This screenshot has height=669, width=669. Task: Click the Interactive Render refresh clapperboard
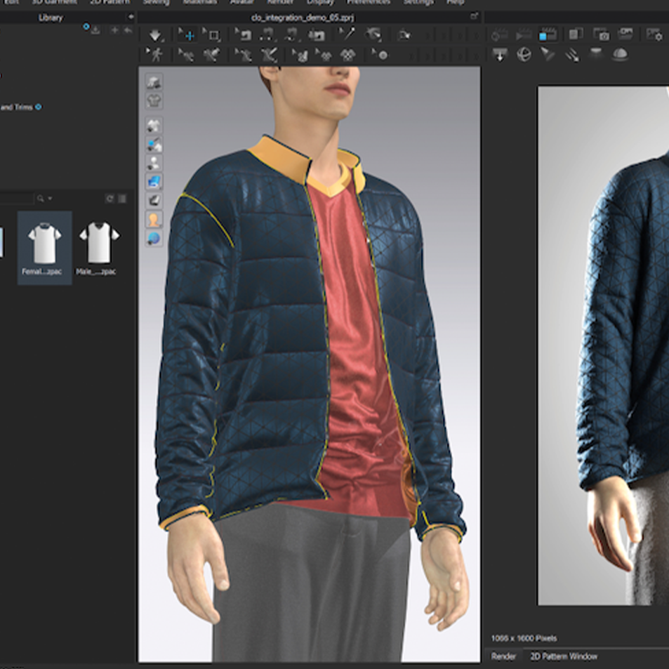click(499, 34)
